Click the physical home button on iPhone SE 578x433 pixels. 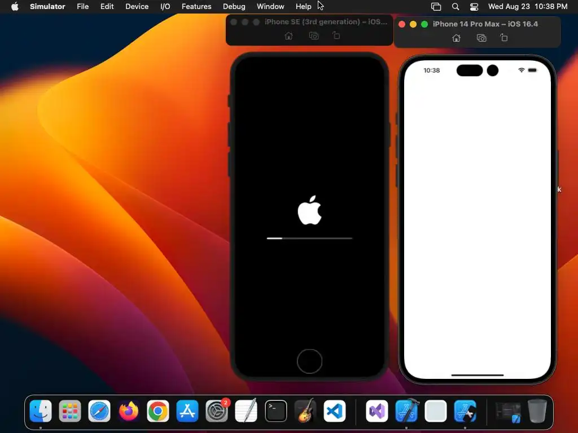[x=309, y=361]
